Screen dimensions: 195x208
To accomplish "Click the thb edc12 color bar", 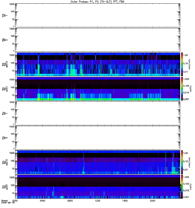I will coord(182,64).
